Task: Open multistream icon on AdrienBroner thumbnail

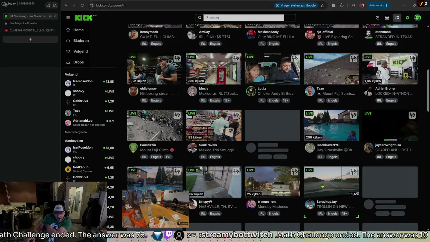Action: 412,59
